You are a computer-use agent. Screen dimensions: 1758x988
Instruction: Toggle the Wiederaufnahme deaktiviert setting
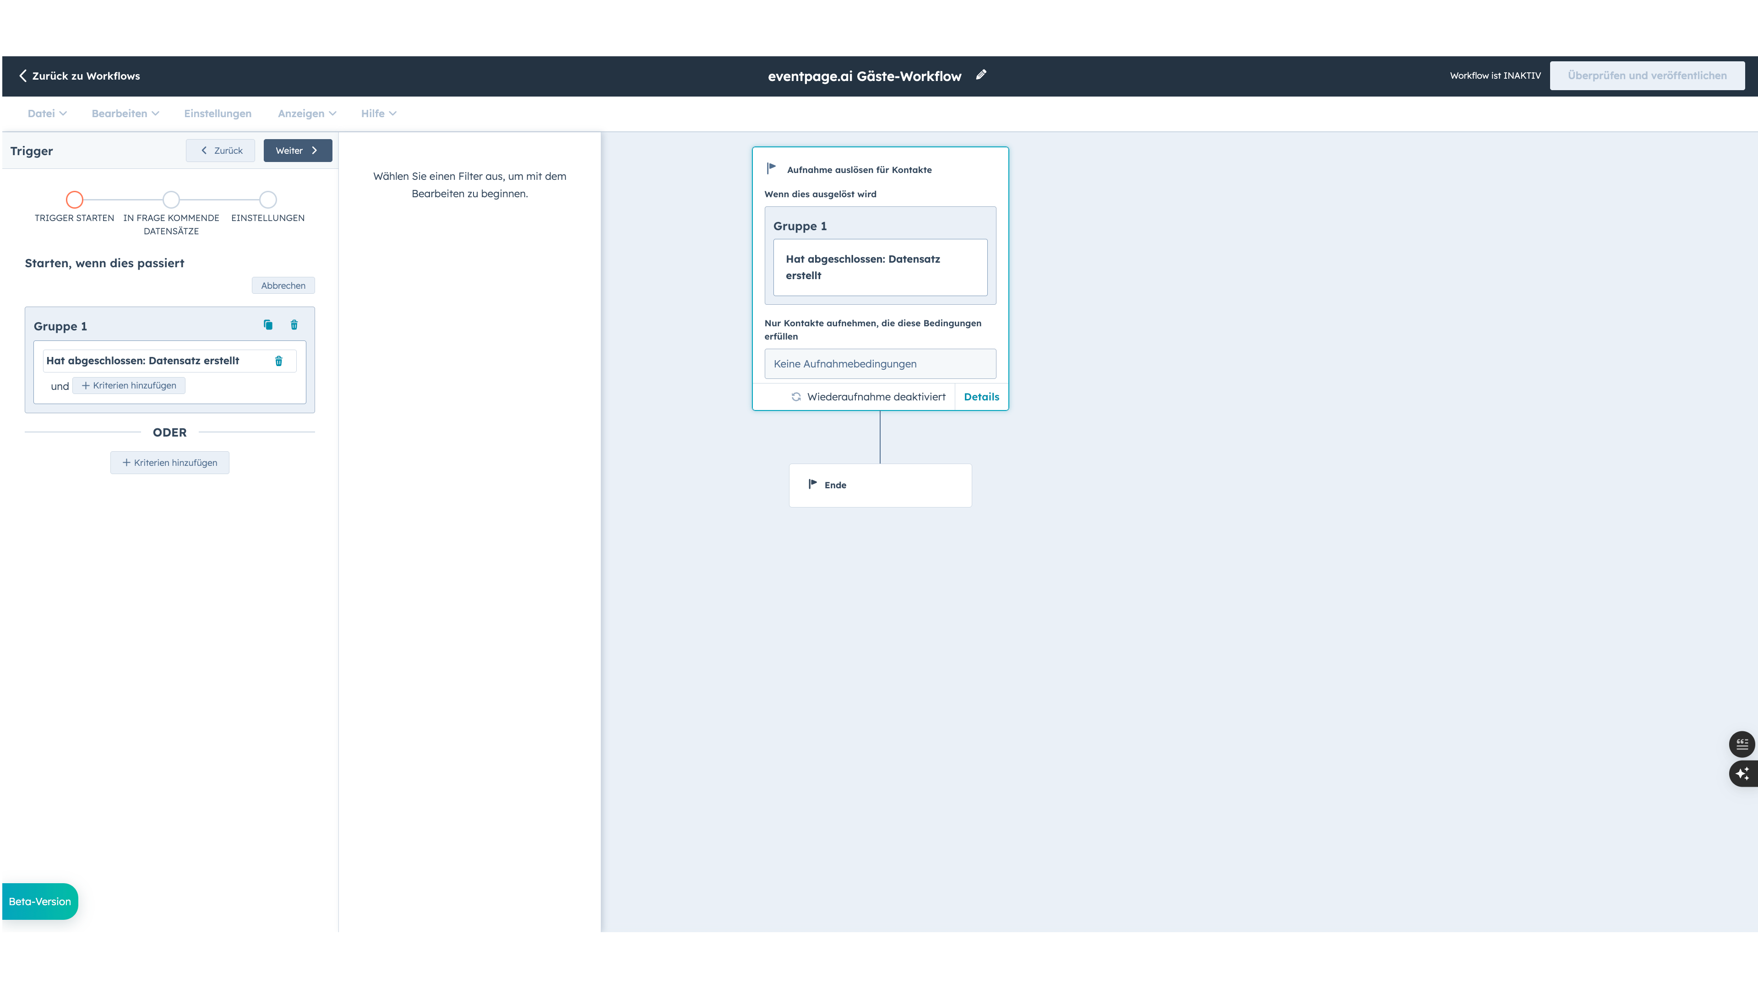point(876,396)
